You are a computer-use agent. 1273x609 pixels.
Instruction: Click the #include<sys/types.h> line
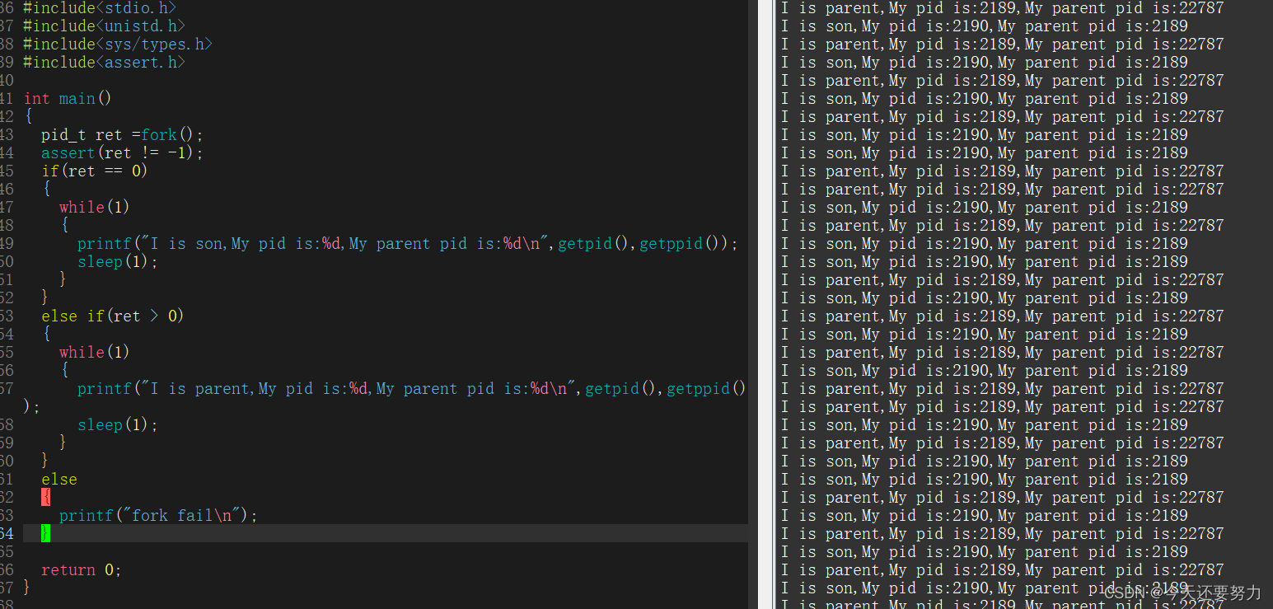[118, 45]
